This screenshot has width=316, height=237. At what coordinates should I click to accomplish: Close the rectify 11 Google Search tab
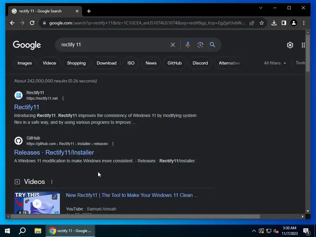[77, 11]
